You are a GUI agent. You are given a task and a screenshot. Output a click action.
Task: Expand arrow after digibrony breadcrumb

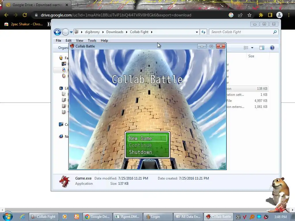(x=103, y=32)
